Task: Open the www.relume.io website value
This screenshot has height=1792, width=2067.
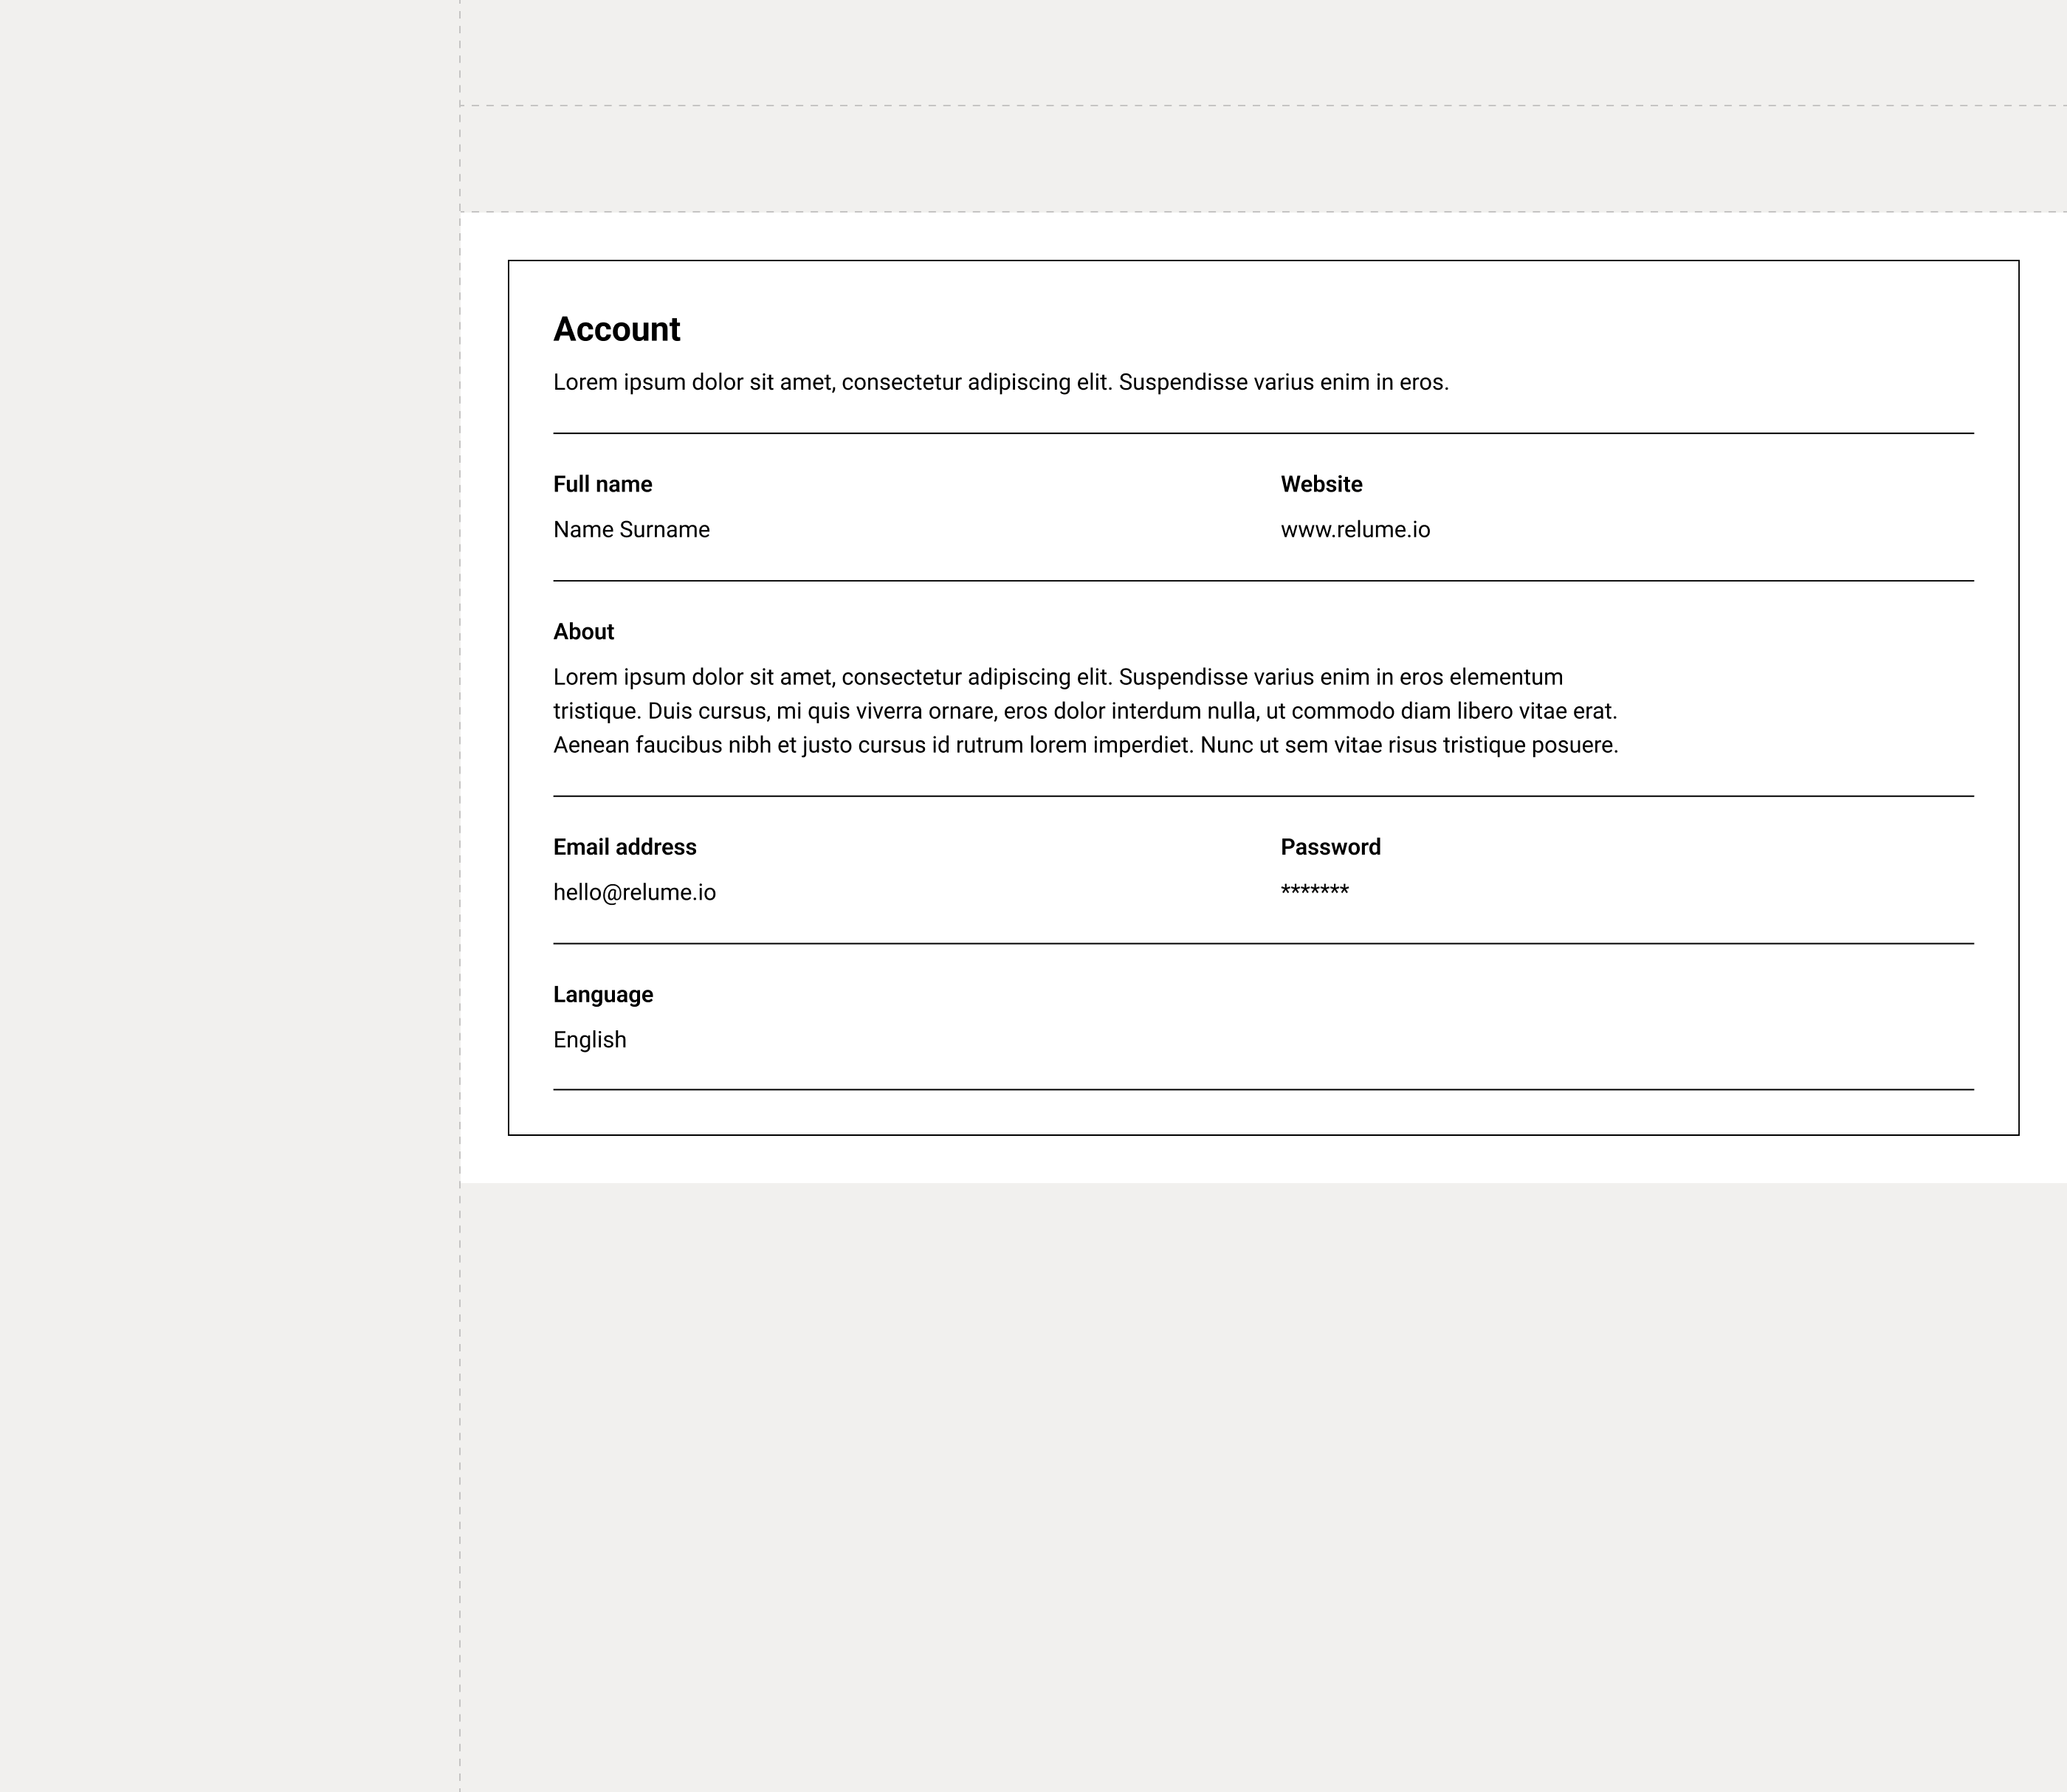Action: click(1355, 529)
